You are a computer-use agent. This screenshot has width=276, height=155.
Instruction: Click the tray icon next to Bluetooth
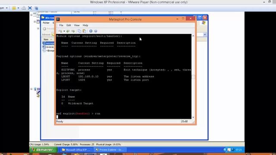pyautogui.click(x=229, y=150)
